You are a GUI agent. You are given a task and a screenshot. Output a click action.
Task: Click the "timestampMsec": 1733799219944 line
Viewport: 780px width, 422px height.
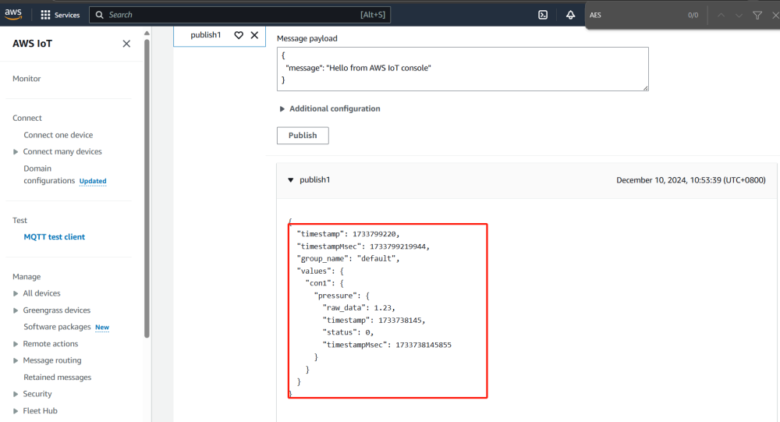[x=363, y=246]
